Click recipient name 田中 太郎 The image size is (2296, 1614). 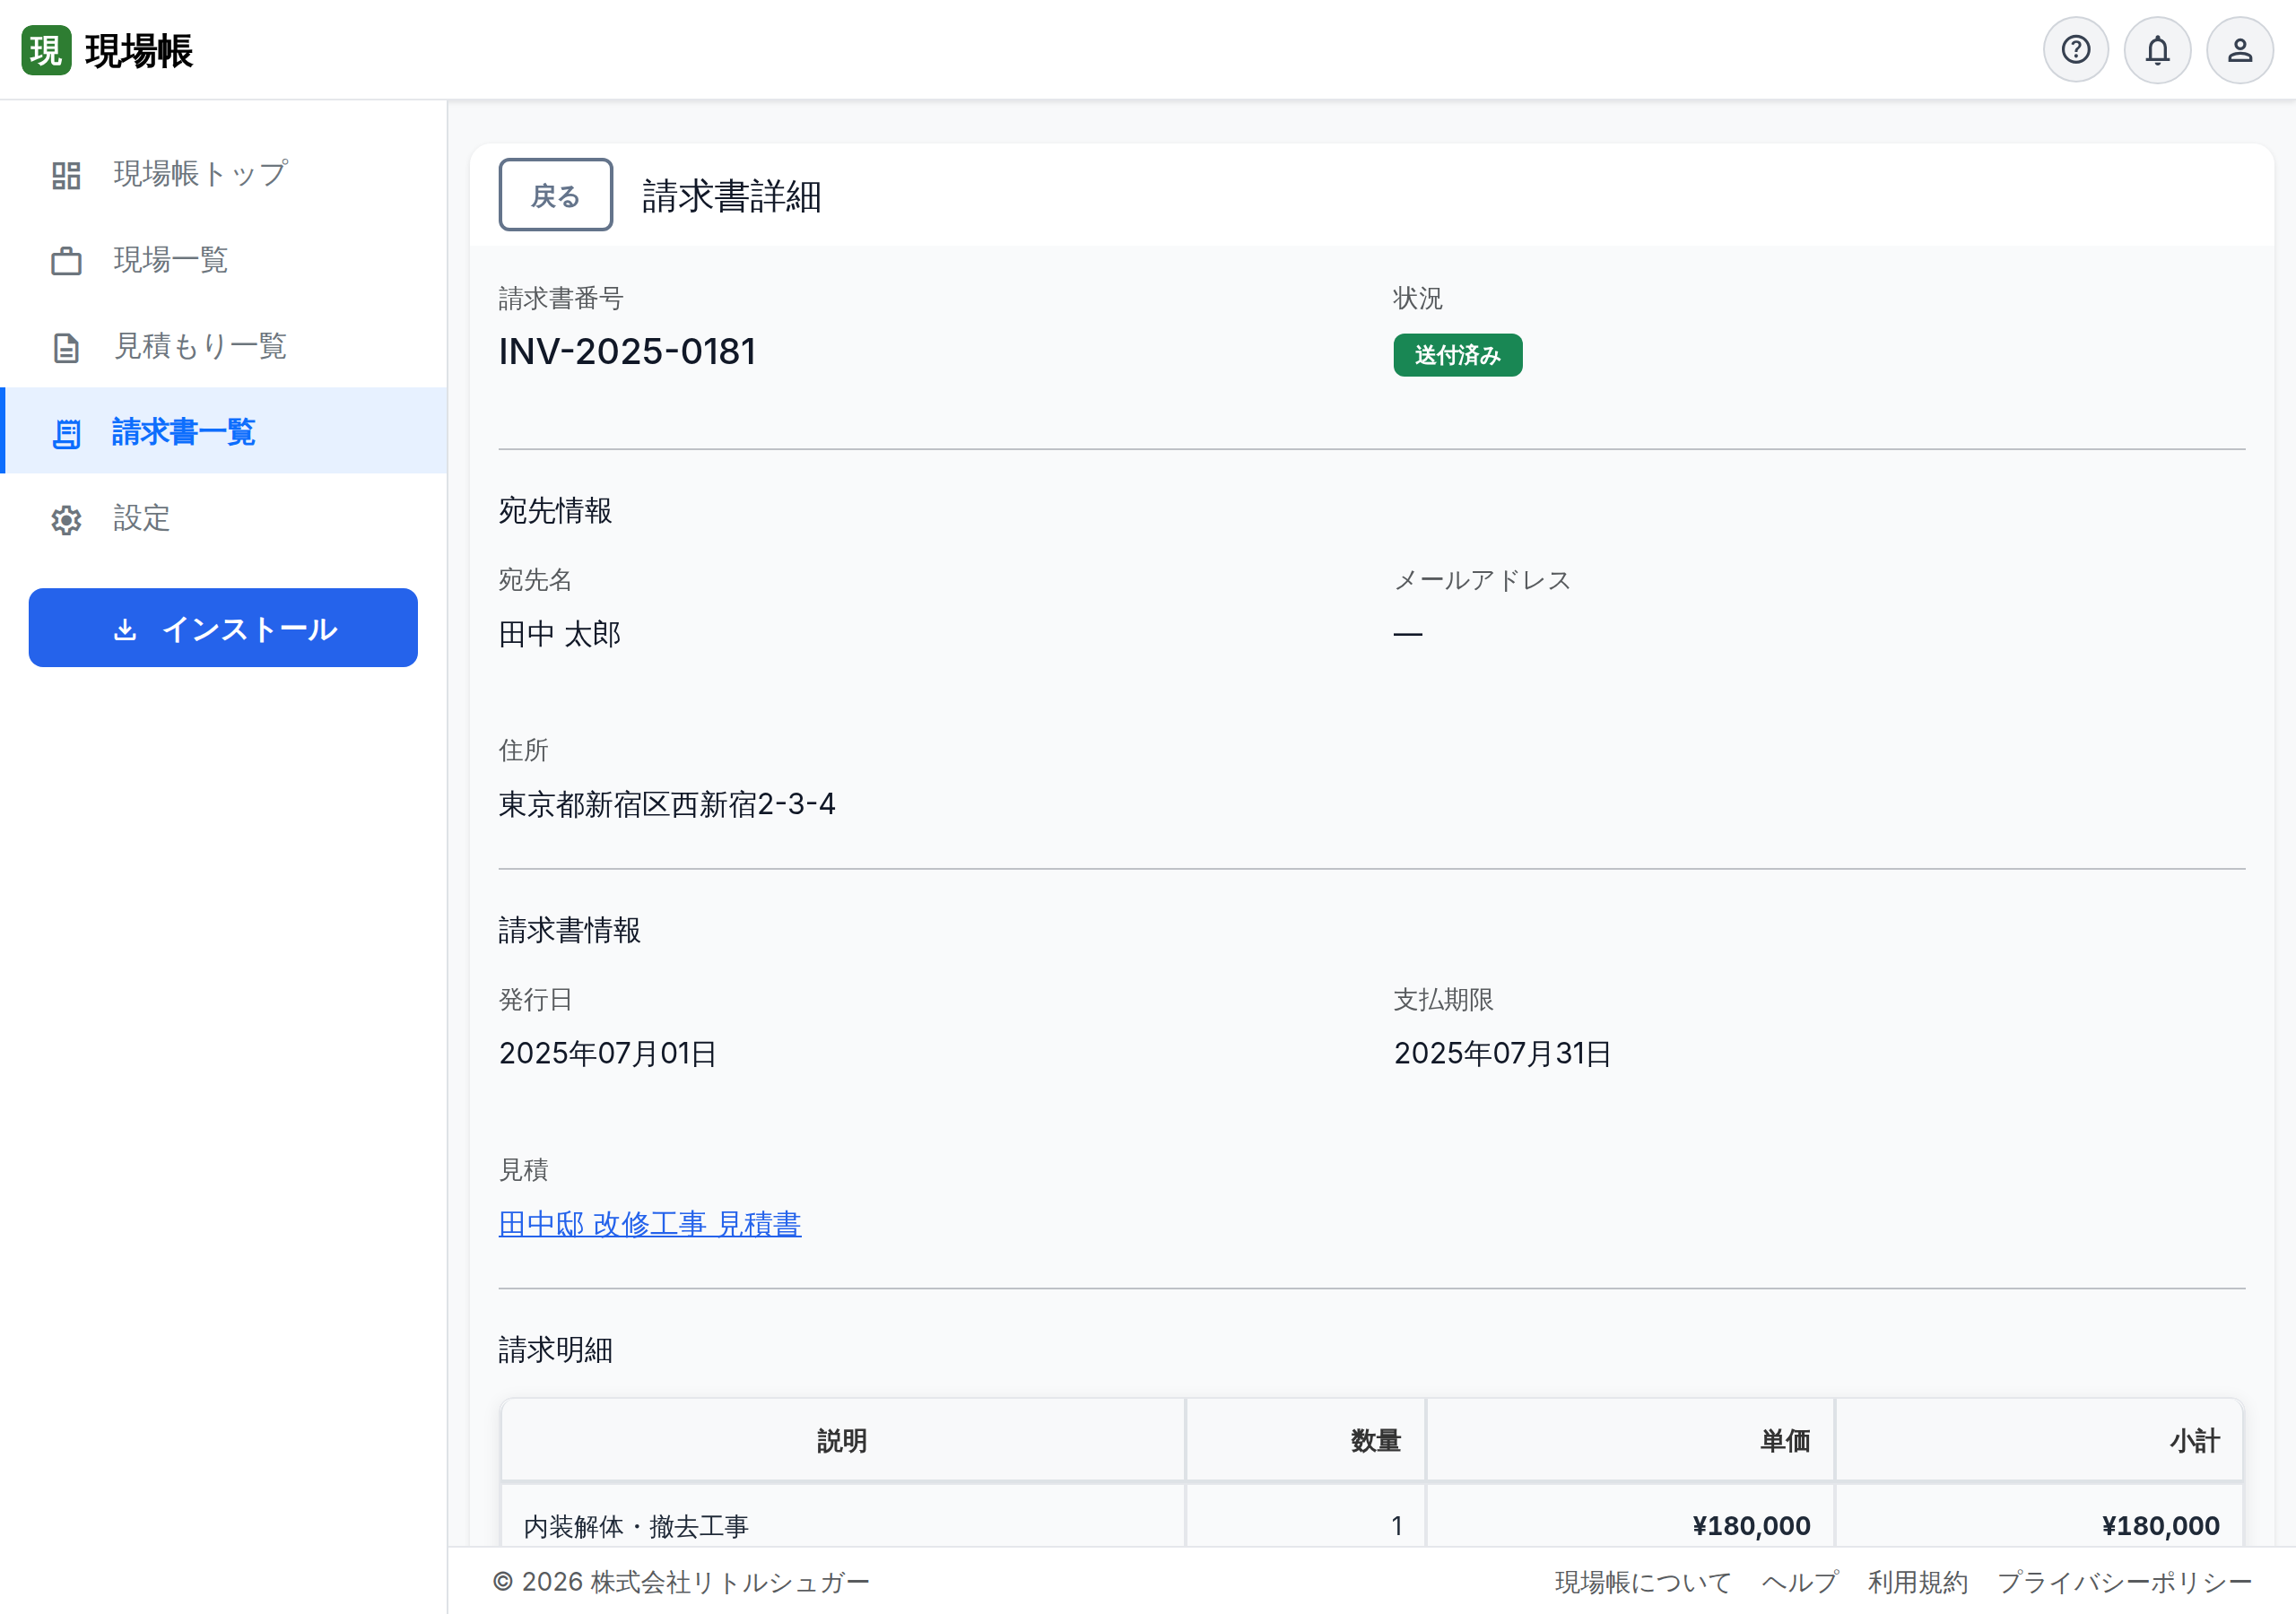[560, 634]
